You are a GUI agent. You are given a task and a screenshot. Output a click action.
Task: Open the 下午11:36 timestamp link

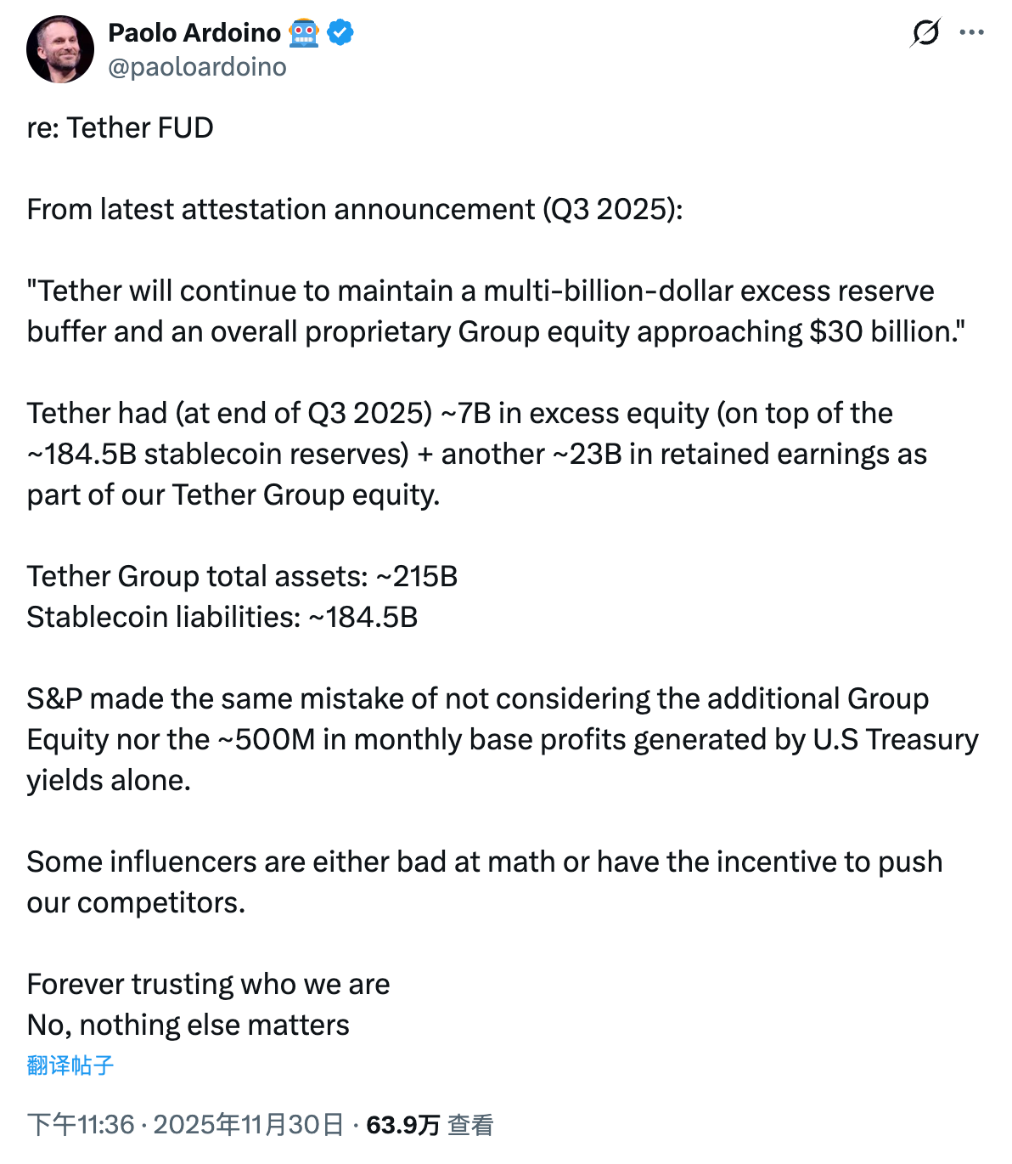(81, 1123)
